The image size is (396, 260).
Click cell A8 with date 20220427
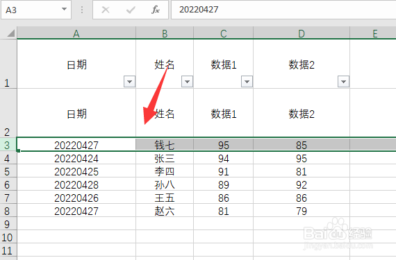(76, 211)
